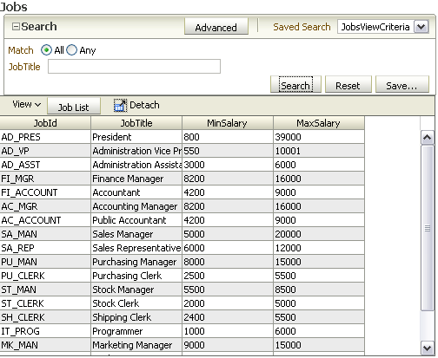438x358 pixels.
Task: Click the Stock Manager job title cell
Action: (136, 290)
